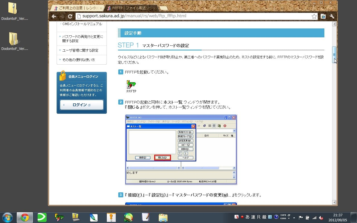Open the network signal tray icon
The height and width of the screenshot is (223, 357).
pos(314,218)
